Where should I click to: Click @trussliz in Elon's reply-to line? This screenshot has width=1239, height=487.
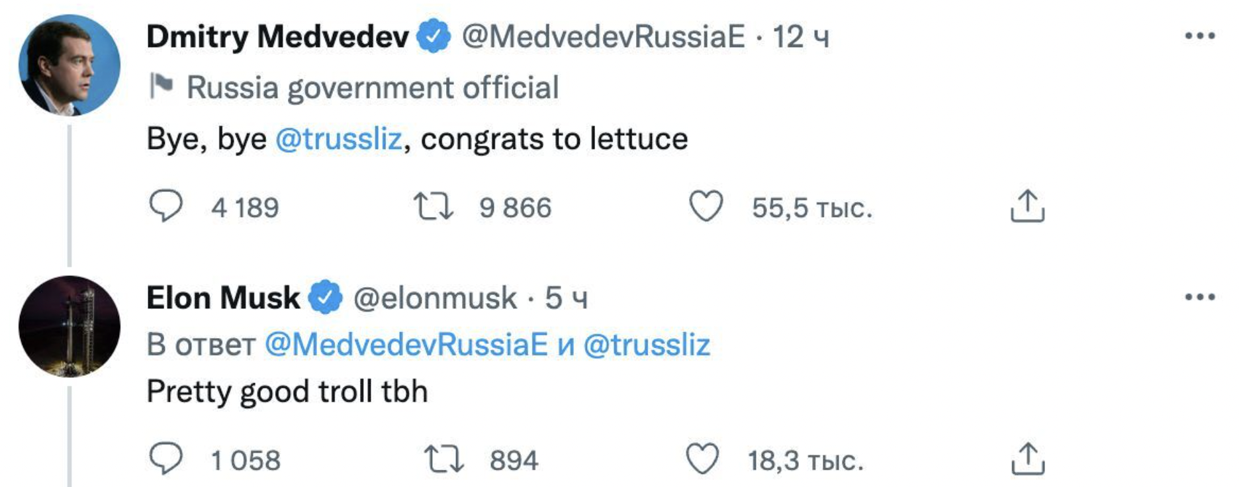tap(646, 345)
